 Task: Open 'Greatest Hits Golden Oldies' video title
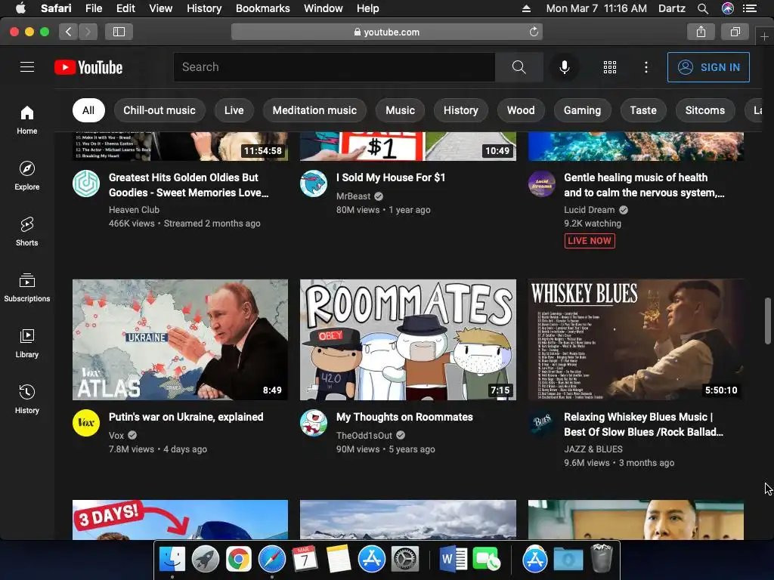pyautogui.click(x=188, y=185)
